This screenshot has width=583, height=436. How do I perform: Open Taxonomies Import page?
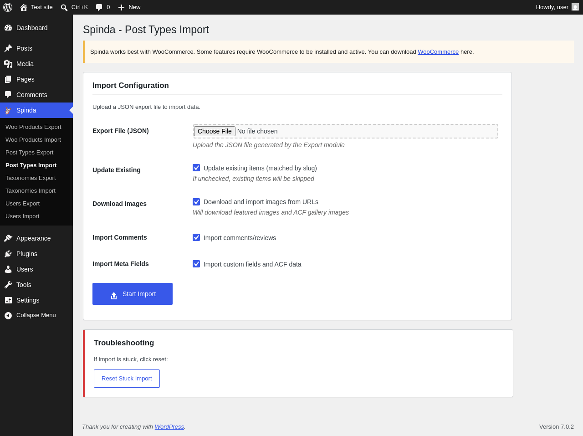(x=31, y=191)
